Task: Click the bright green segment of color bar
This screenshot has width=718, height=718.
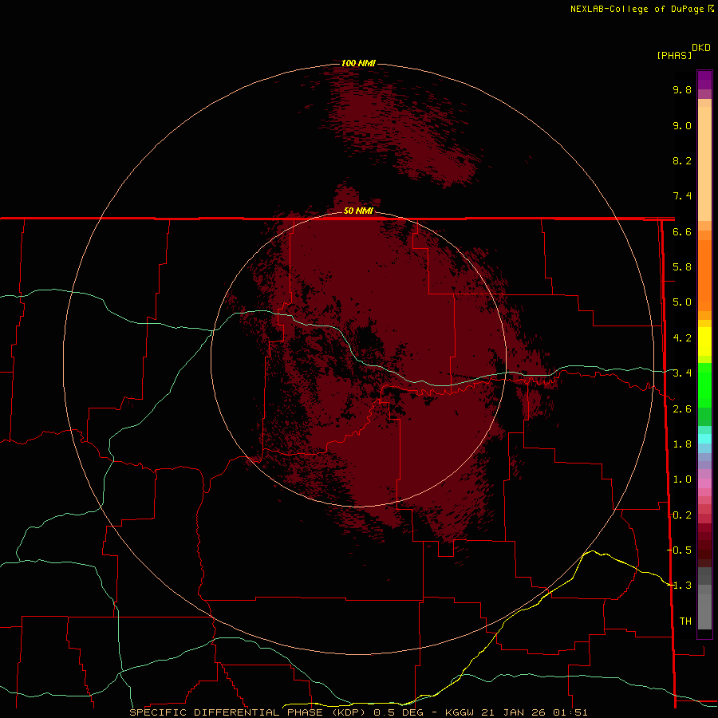Action: pyautogui.click(x=704, y=385)
